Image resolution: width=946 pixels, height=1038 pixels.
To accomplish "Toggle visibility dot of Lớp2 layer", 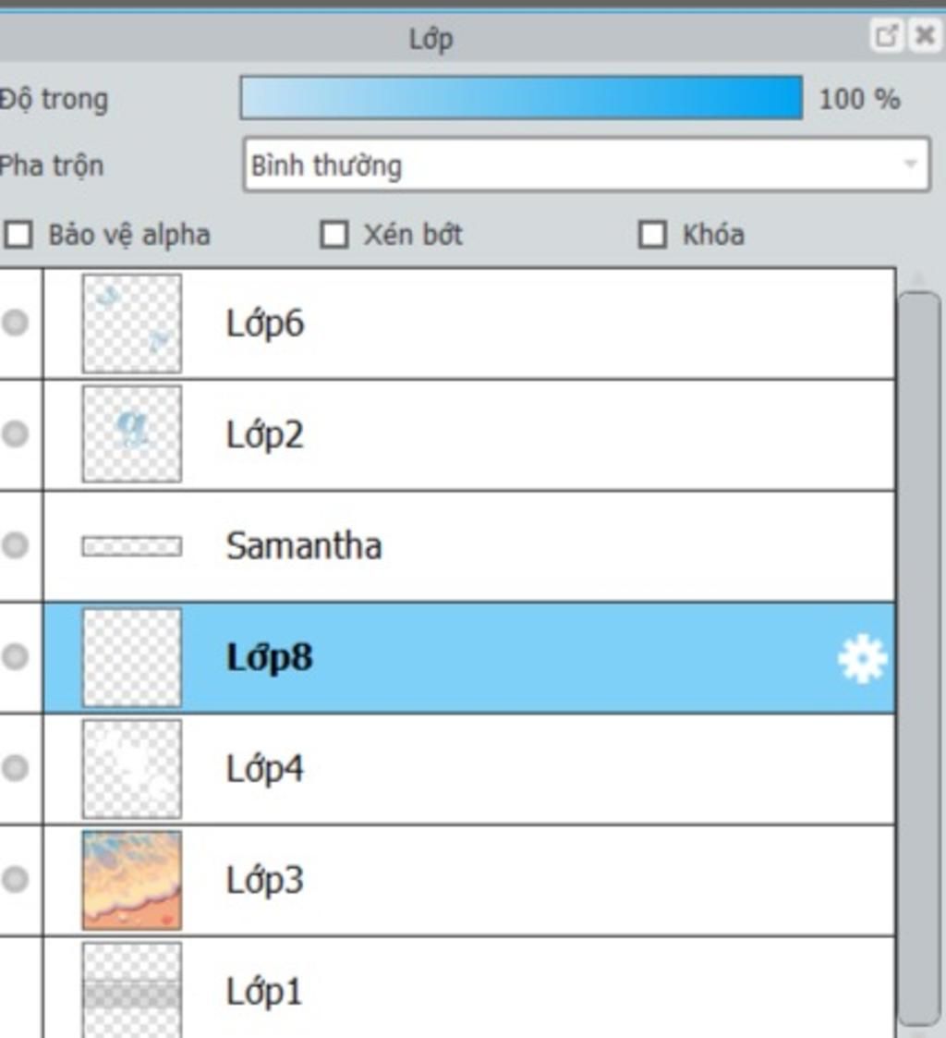I will pyautogui.click(x=15, y=434).
